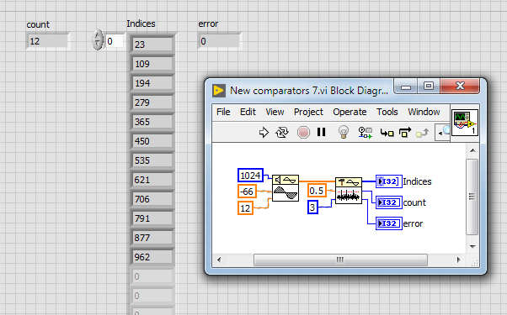Select the Indices I32 array indicator terminal

(389, 181)
